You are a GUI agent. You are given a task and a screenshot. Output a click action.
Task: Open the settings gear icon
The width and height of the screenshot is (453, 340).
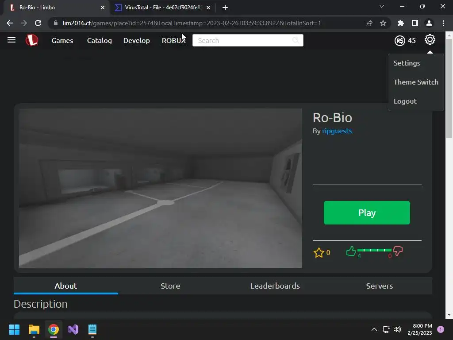pos(430,39)
